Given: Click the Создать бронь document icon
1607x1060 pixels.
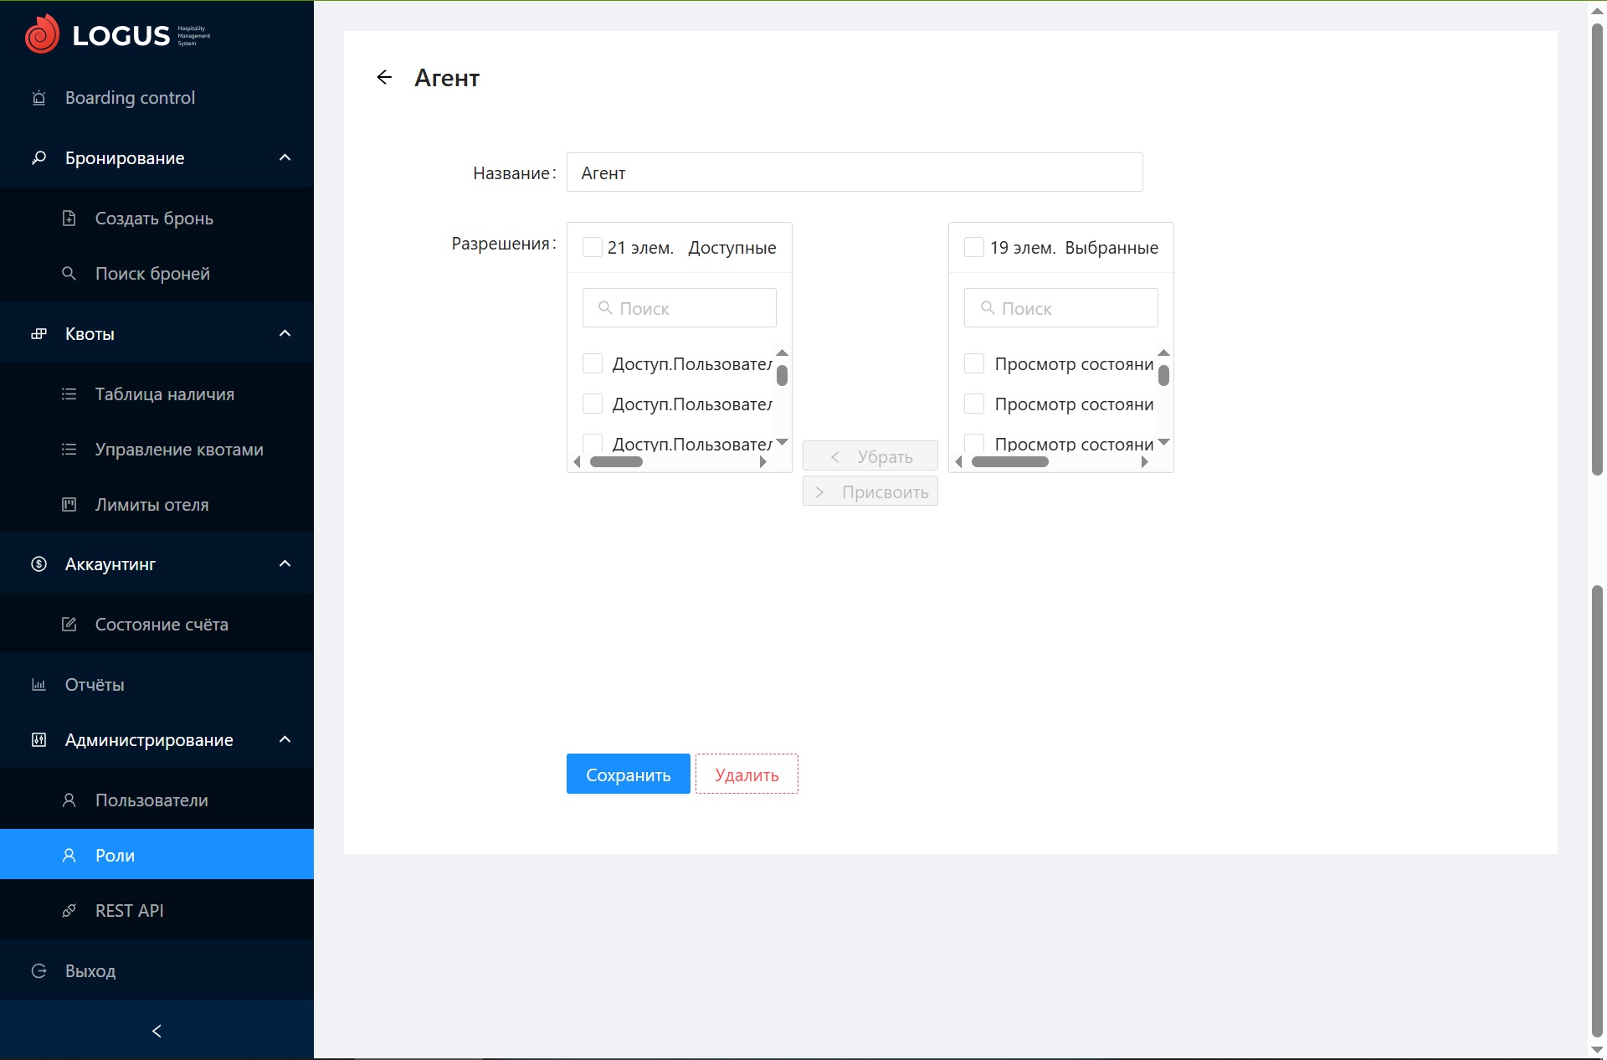Looking at the screenshot, I should tap(69, 219).
